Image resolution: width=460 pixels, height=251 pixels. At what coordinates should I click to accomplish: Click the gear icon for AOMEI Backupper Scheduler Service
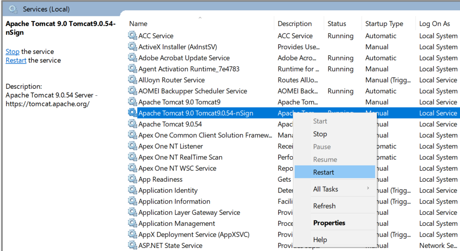[133, 91]
